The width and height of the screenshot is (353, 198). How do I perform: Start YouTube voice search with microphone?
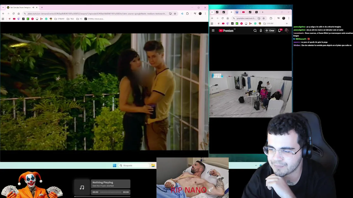pyautogui.click(x=261, y=31)
